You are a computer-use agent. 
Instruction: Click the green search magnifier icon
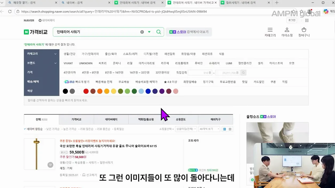point(159,32)
